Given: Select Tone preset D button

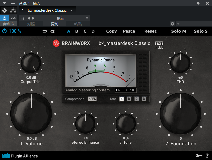Looking at the screenshot, I should pos(144,99).
